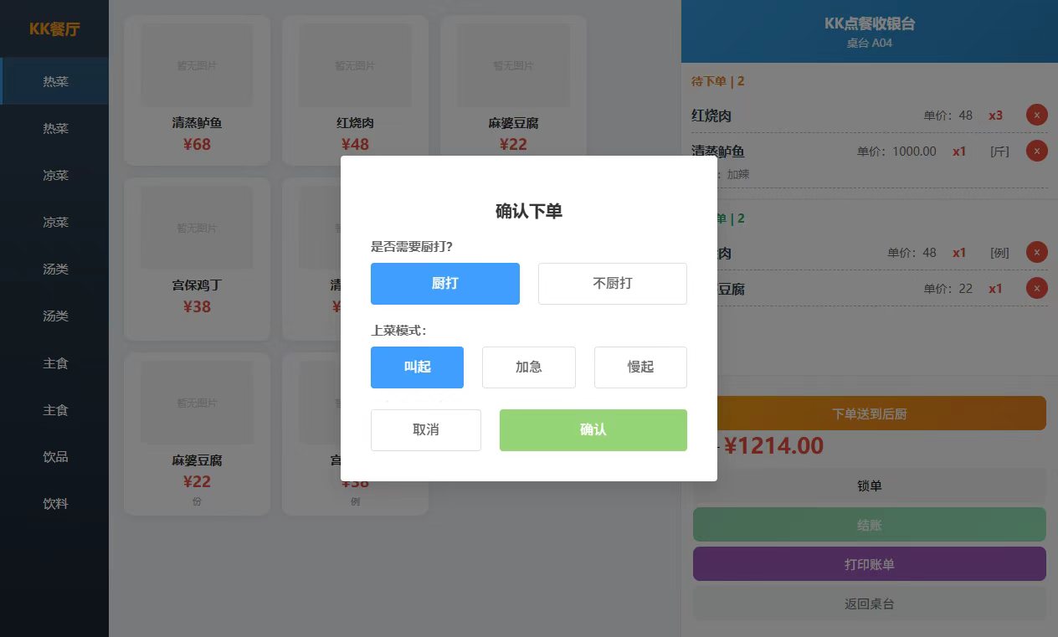Image resolution: width=1058 pixels, height=637 pixels.
Task: Confirm the order with 确认
Action: (x=593, y=430)
